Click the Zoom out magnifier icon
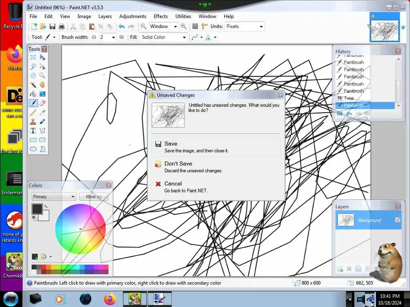 pyautogui.click(x=143, y=26)
